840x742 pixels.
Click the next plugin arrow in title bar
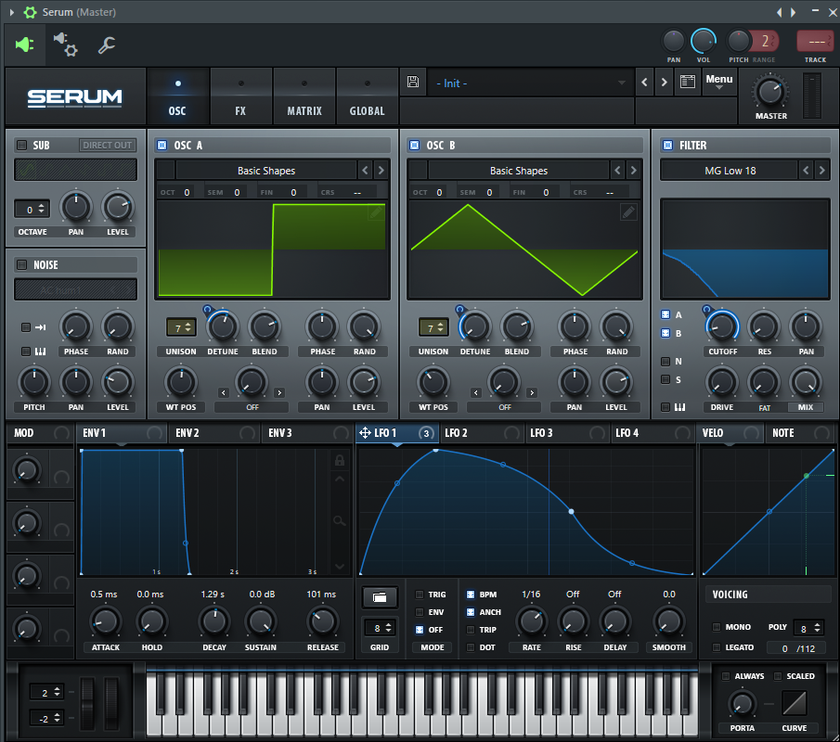pos(794,12)
